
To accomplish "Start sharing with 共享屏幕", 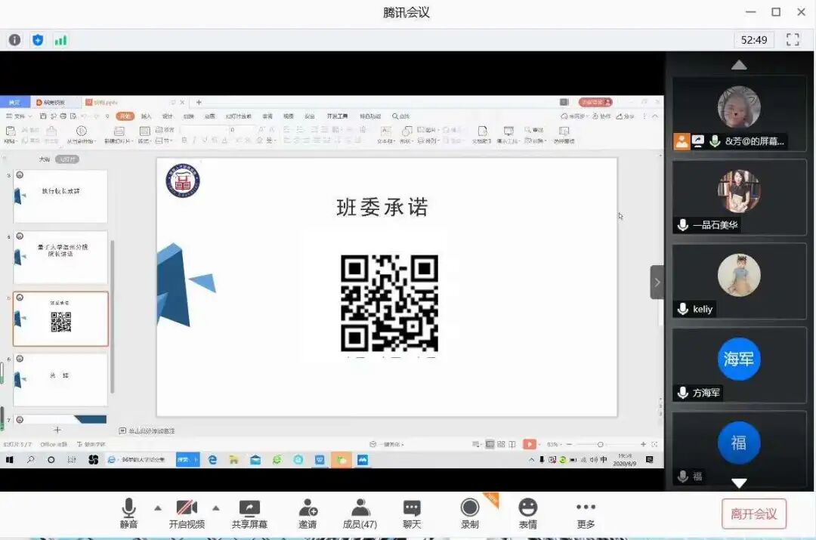I will point(249,513).
